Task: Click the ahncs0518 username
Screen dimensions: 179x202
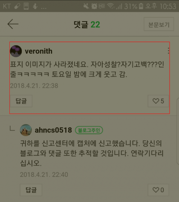Action: click(53, 130)
